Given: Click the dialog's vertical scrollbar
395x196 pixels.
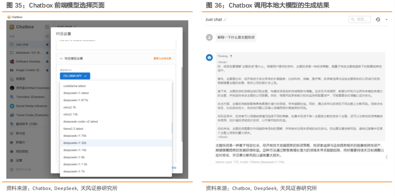Looking at the screenshot, I should (x=182, y=104).
